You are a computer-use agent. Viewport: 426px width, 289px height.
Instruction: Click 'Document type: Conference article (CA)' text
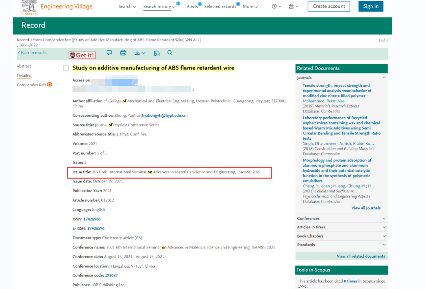pyautogui.click(x=107, y=238)
